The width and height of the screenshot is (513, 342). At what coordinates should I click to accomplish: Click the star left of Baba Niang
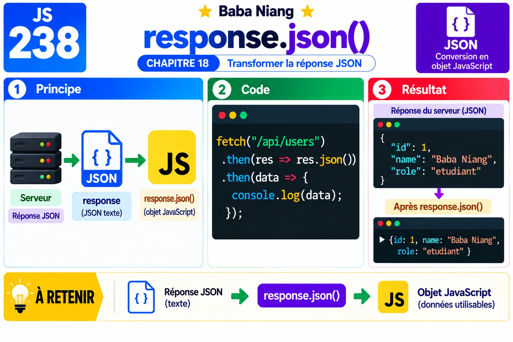pos(205,11)
